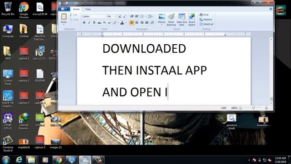Screen dimensions: 291x164
Task: Toggle Subscript formatting
Action: click(x=105, y=23)
